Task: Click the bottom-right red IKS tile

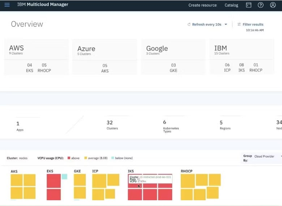Action: pyautogui.click(x=165, y=194)
